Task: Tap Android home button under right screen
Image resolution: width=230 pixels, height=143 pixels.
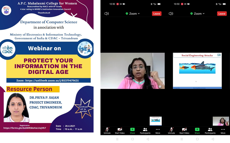Action: 197,139
